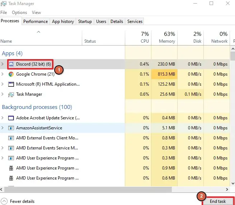The image size is (235, 205).
Task: Click the Fewer details arrow icon
Action: click(4, 201)
